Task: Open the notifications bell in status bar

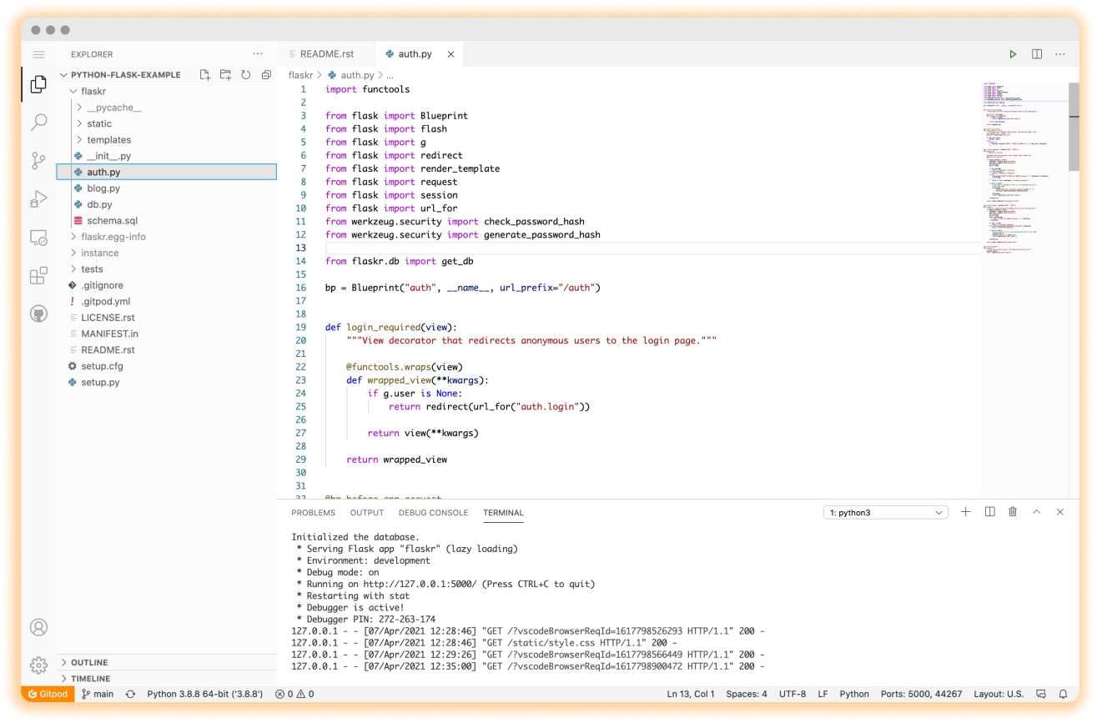Action: click(1064, 694)
